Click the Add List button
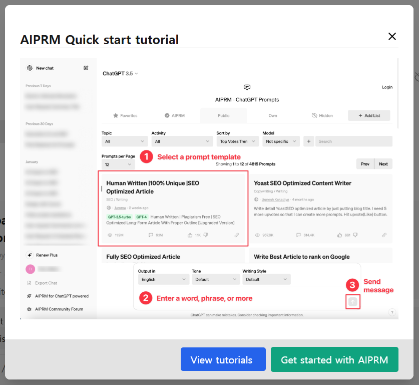This screenshot has height=385, width=419. point(369,116)
